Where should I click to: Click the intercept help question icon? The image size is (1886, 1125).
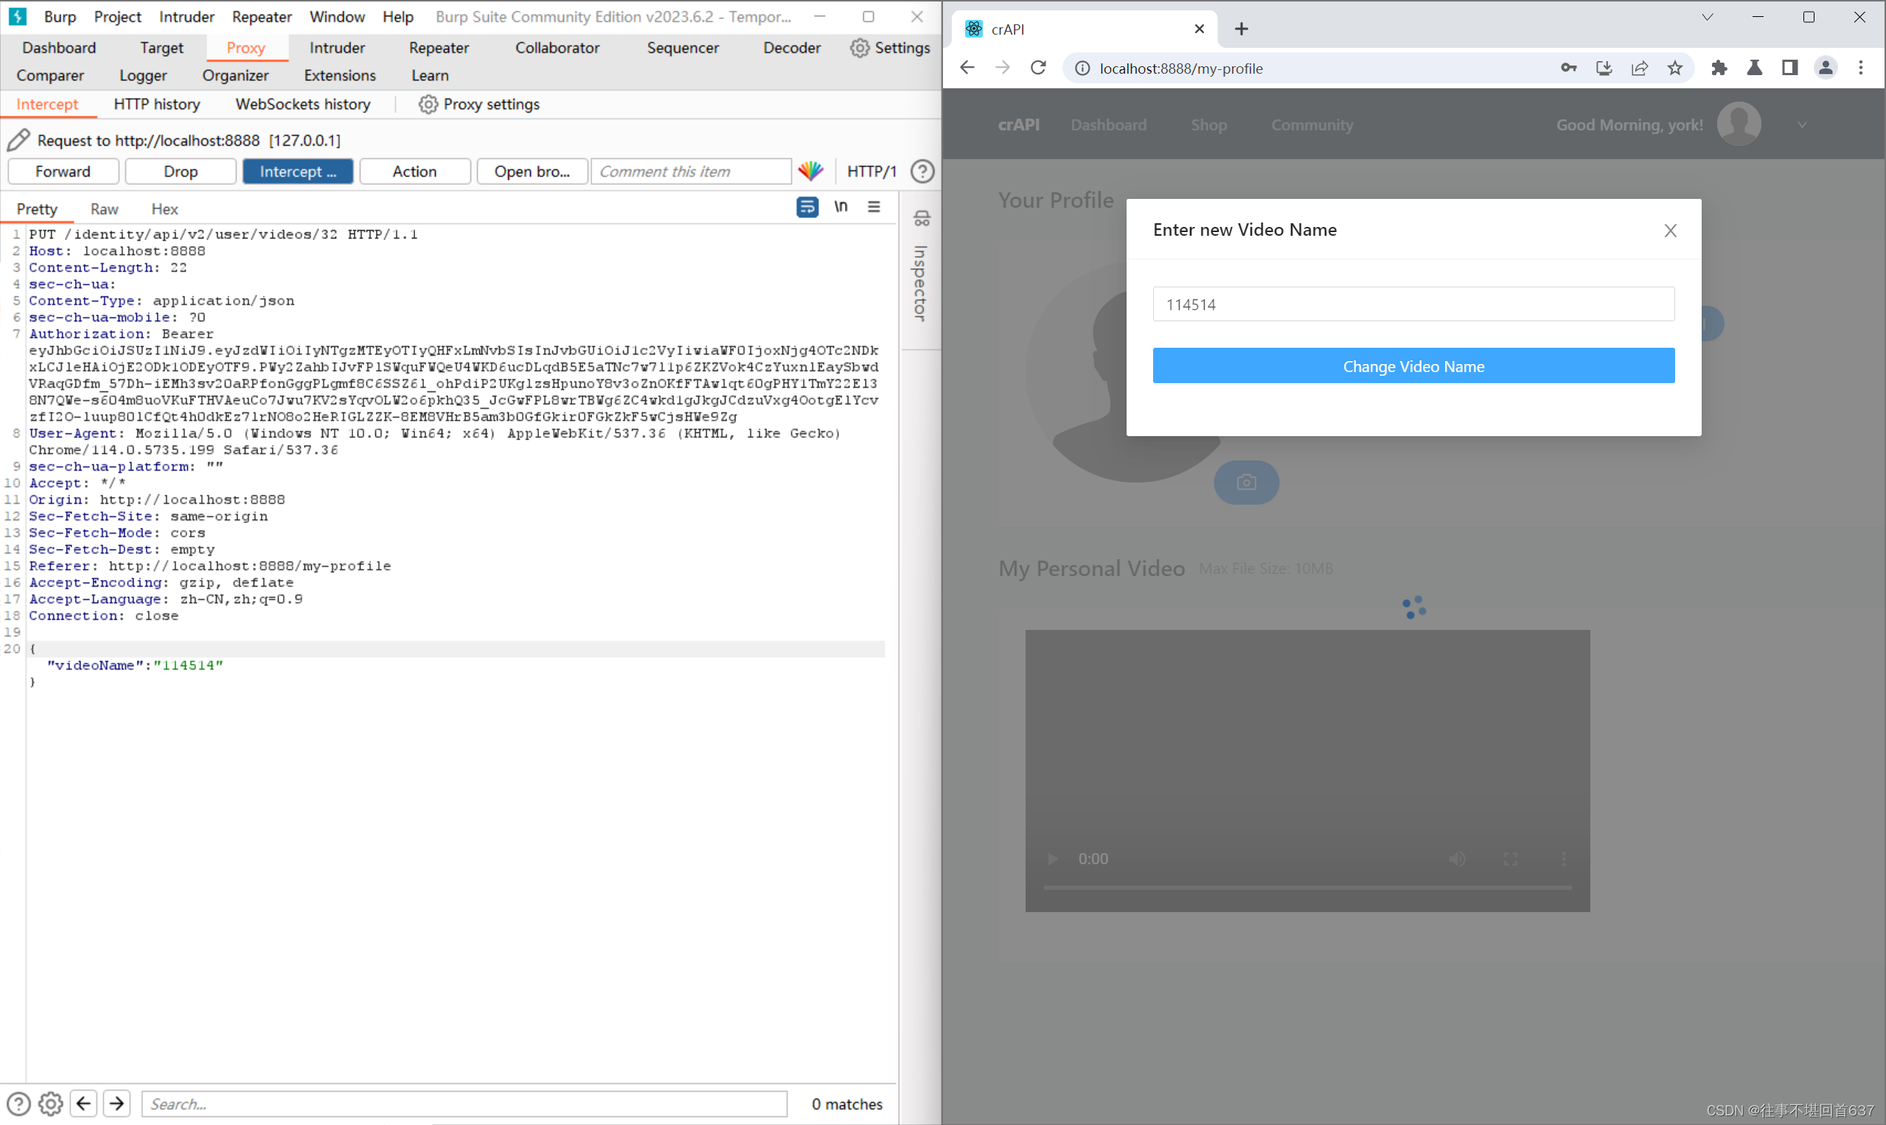[x=922, y=172]
